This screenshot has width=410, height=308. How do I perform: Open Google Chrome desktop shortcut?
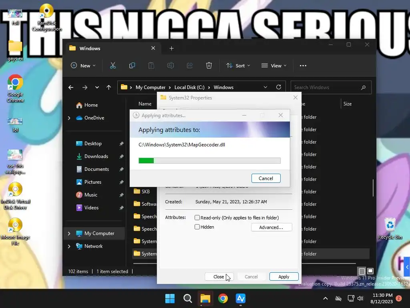[x=16, y=89]
